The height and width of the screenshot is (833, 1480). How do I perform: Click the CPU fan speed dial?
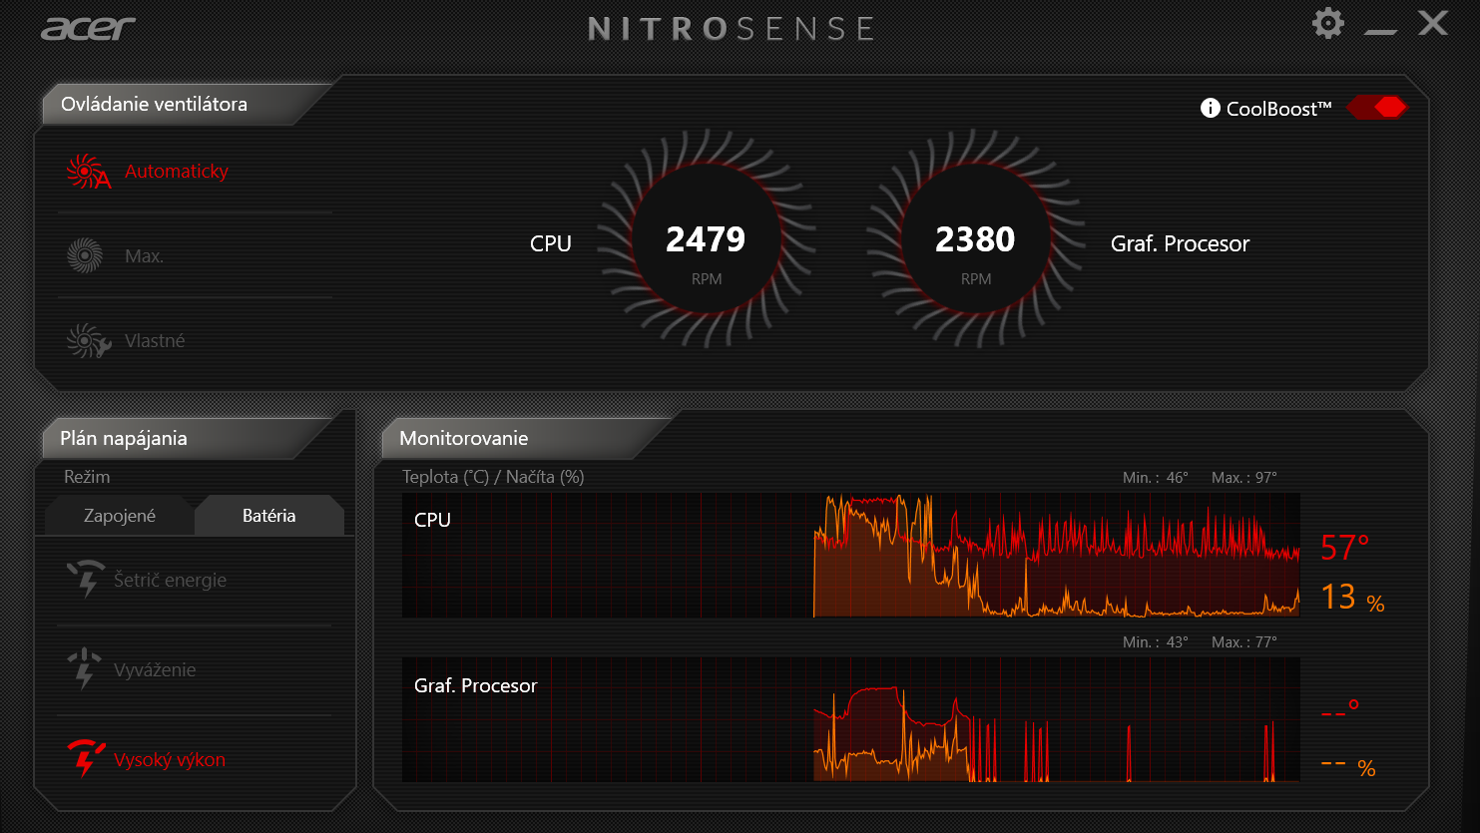click(x=707, y=239)
